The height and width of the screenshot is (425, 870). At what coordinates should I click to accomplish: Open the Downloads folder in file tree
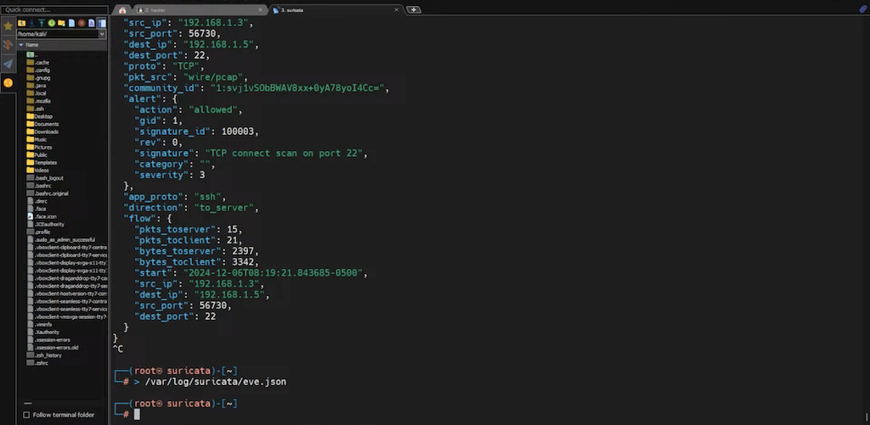click(x=46, y=131)
